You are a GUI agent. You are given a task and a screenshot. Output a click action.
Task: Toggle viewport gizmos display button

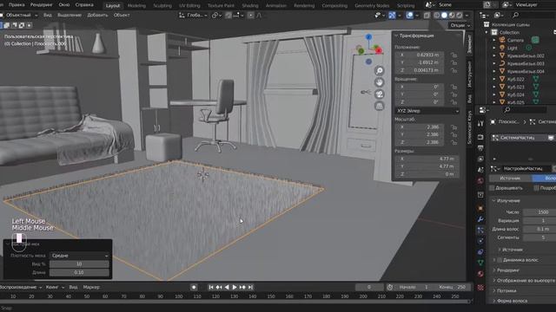coord(392,16)
